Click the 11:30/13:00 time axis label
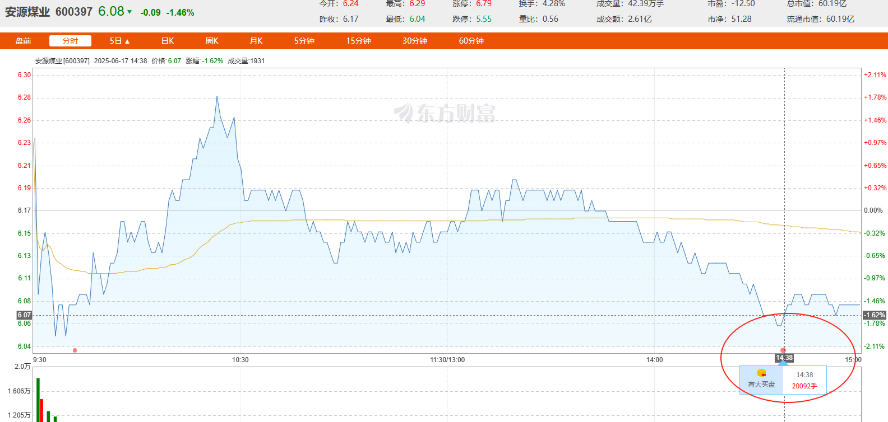The image size is (888, 422). pyautogui.click(x=447, y=360)
